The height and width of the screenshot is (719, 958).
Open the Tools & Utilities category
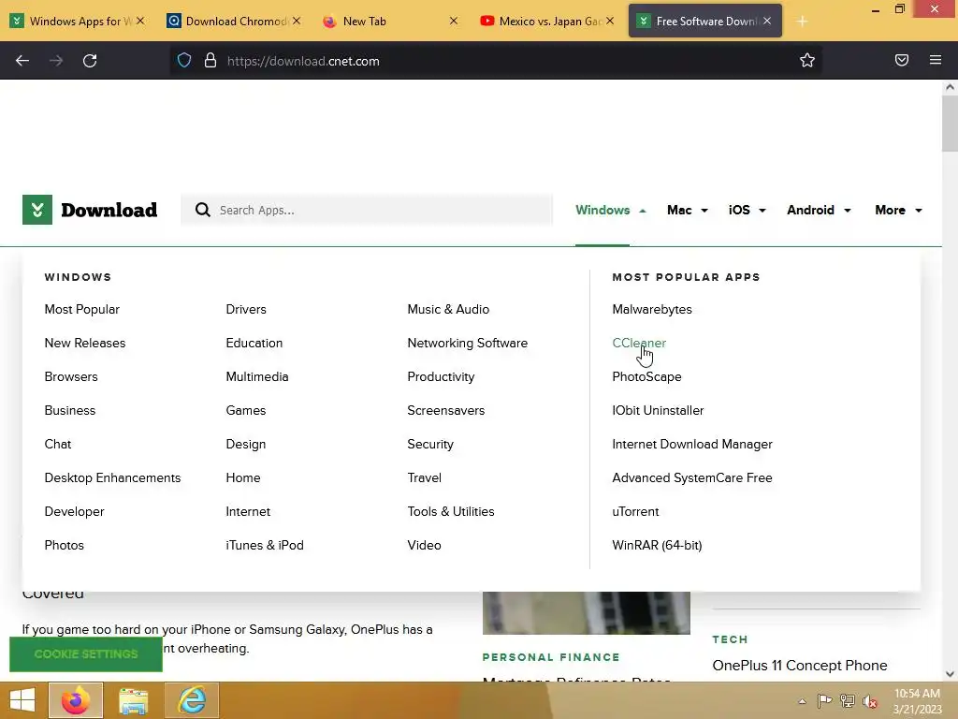451,511
